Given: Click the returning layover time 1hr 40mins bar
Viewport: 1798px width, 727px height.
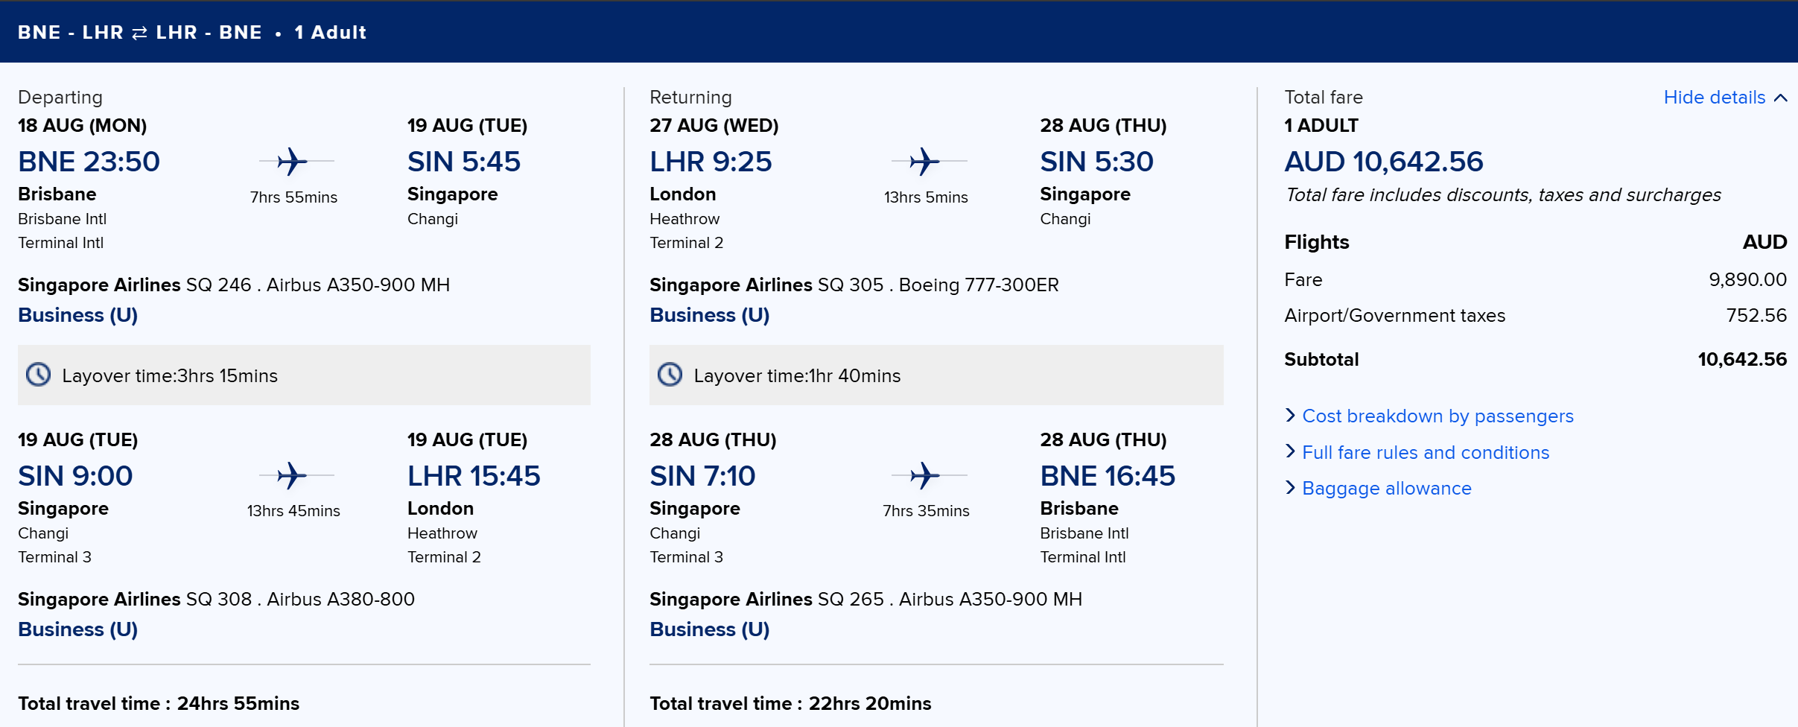Looking at the screenshot, I should click(936, 375).
